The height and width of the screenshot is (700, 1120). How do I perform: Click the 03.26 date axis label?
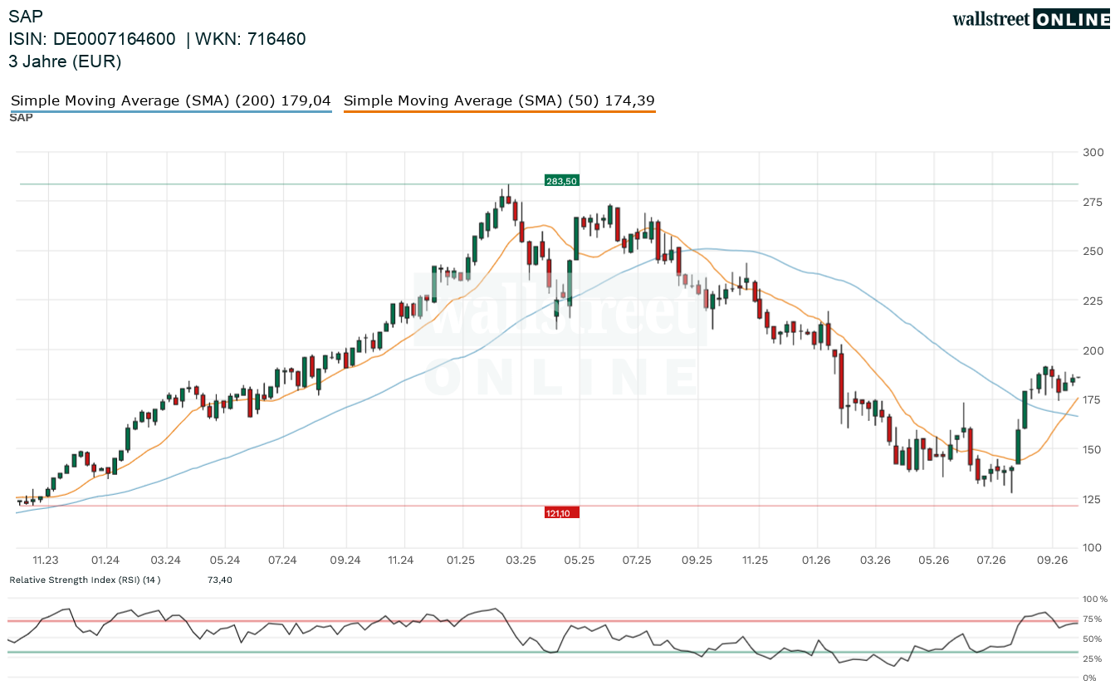coord(876,560)
